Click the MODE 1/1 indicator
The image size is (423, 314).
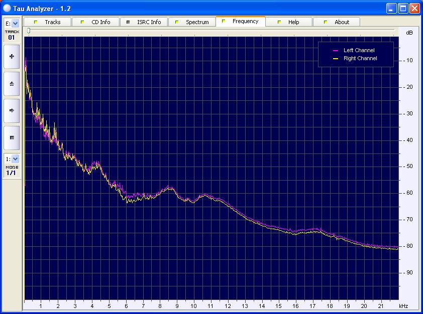[12, 171]
